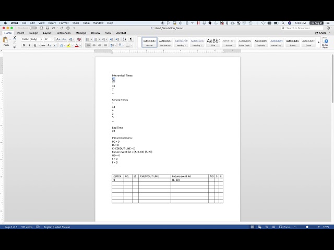The width and height of the screenshot is (334, 250).
Task: Click the Search in Document field
Action: coord(302,28)
